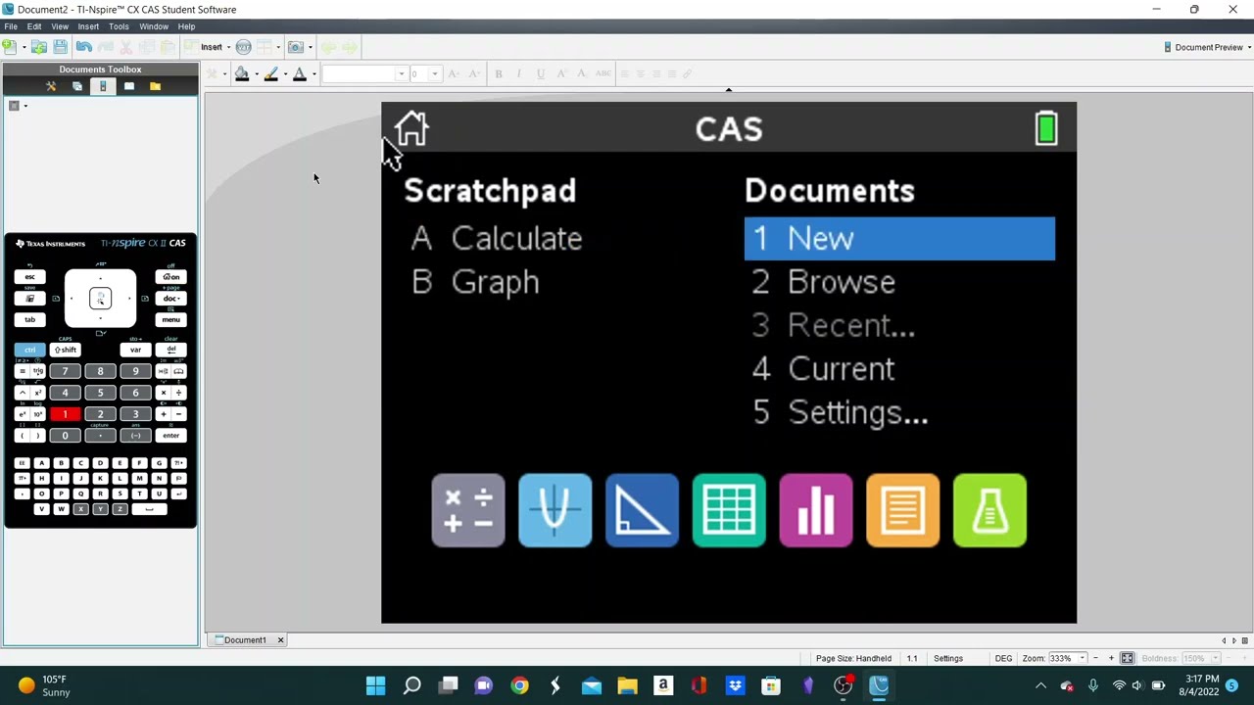Click the esc key on keypad

tap(29, 277)
